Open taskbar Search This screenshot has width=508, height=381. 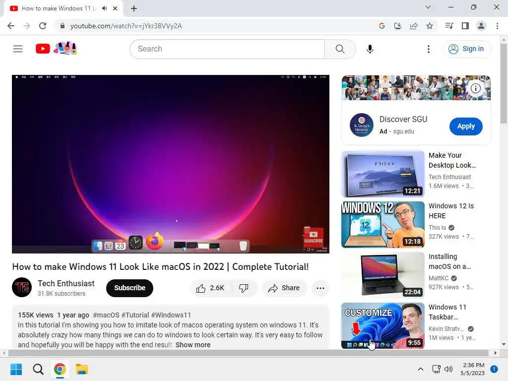pyautogui.click(x=38, y=369)
